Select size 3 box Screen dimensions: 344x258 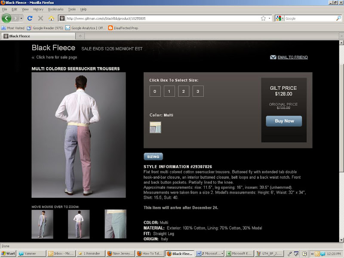[x=198, y=91]
